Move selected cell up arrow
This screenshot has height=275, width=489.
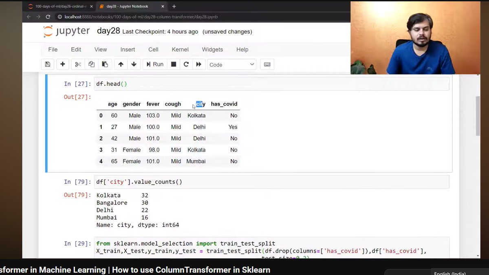(121, 64)
